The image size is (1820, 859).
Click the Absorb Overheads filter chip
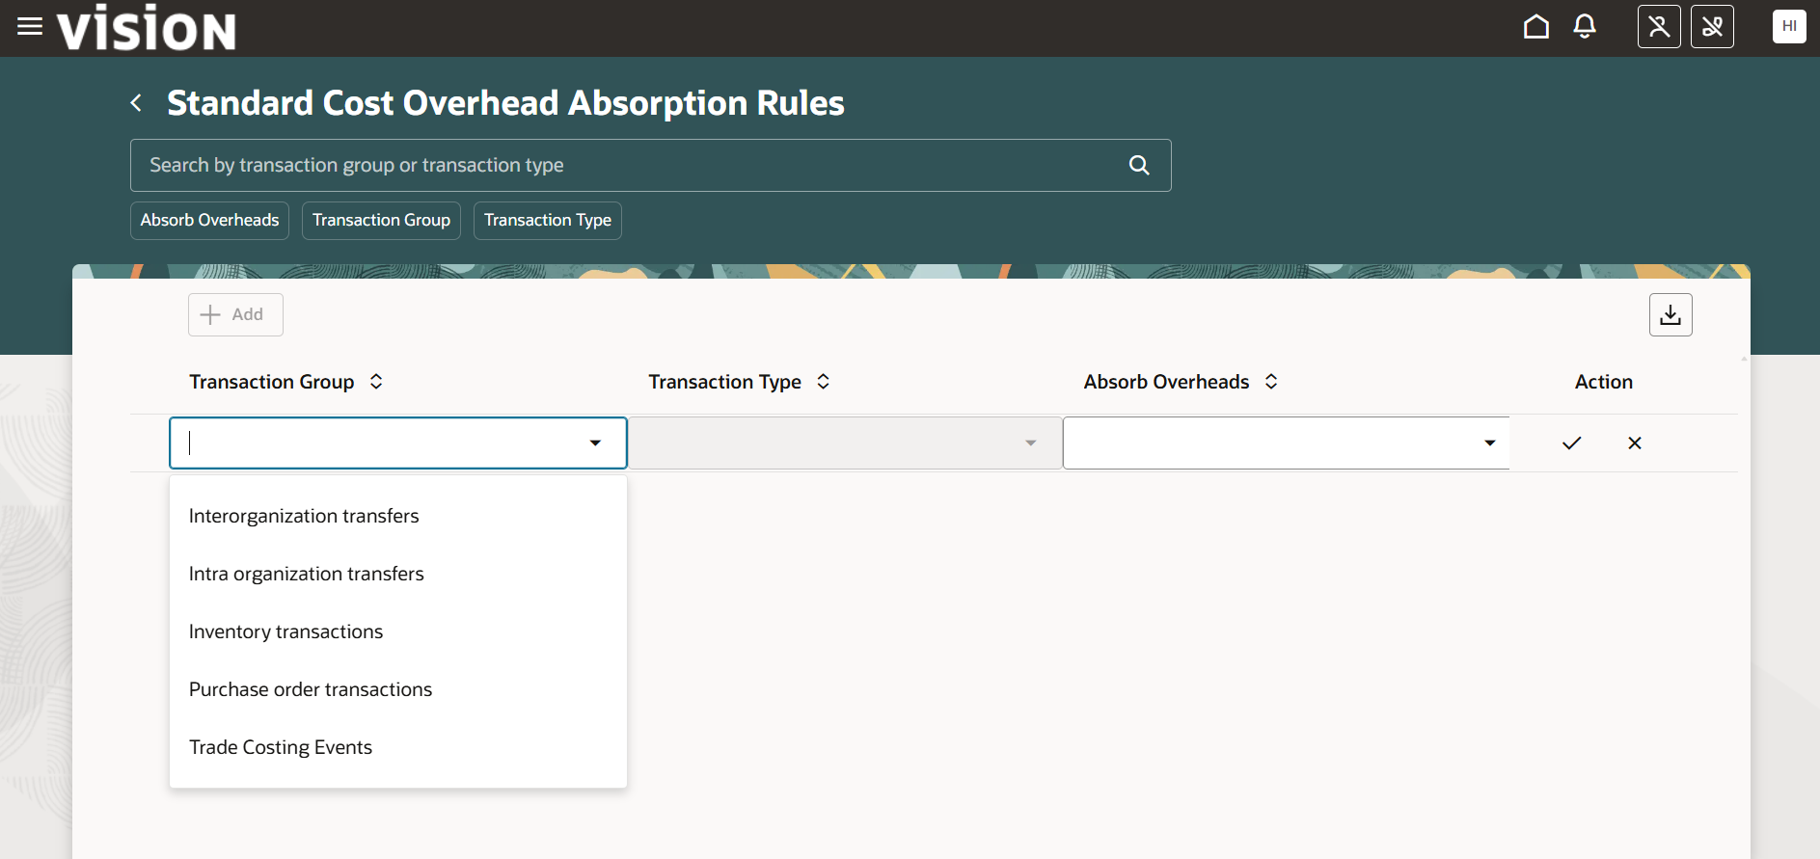(x=209, y=220)
